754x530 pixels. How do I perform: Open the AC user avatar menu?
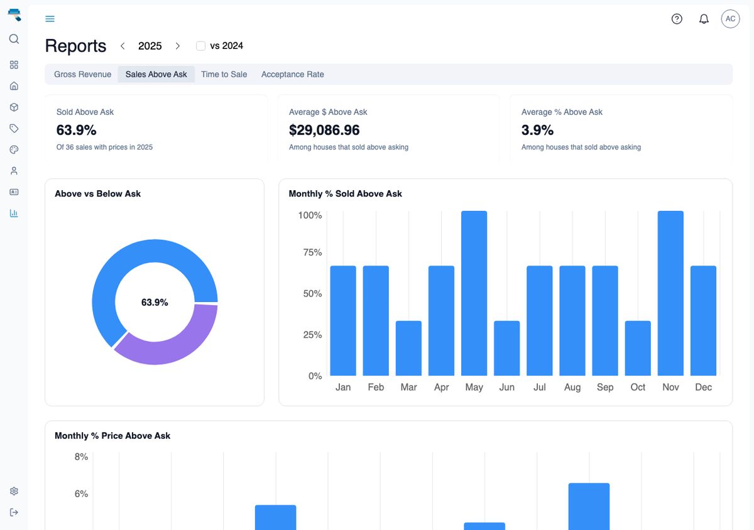(x=730, y=19)
